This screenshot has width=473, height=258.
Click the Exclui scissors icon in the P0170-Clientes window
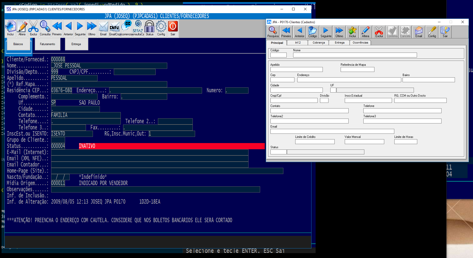379,32
